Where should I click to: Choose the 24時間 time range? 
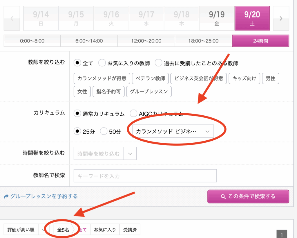pyautogui.click(x=260, y=41)
